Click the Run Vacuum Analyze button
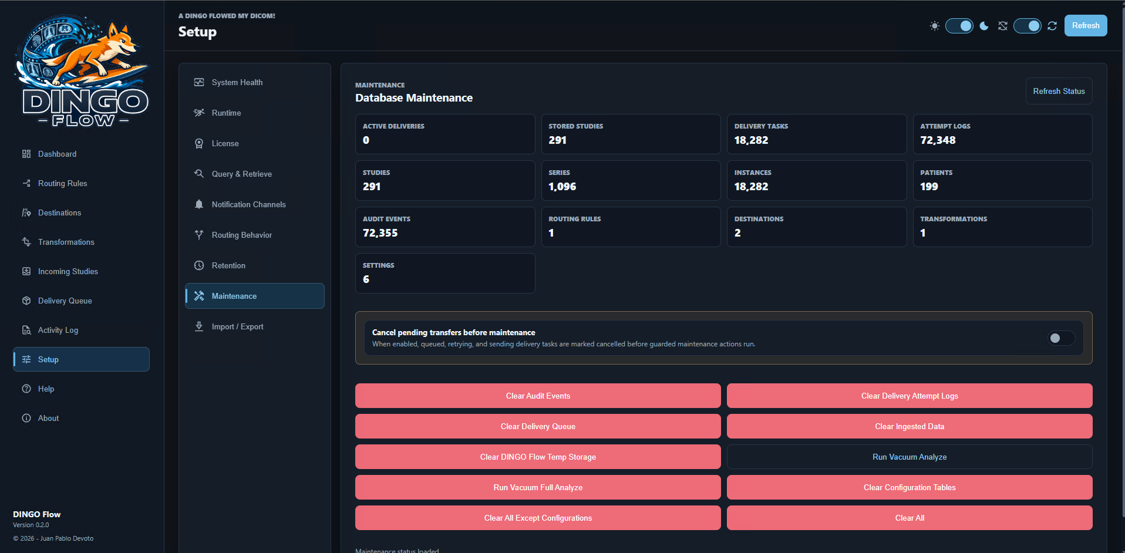Screen dimensions: 1125x553 point(910,457)
